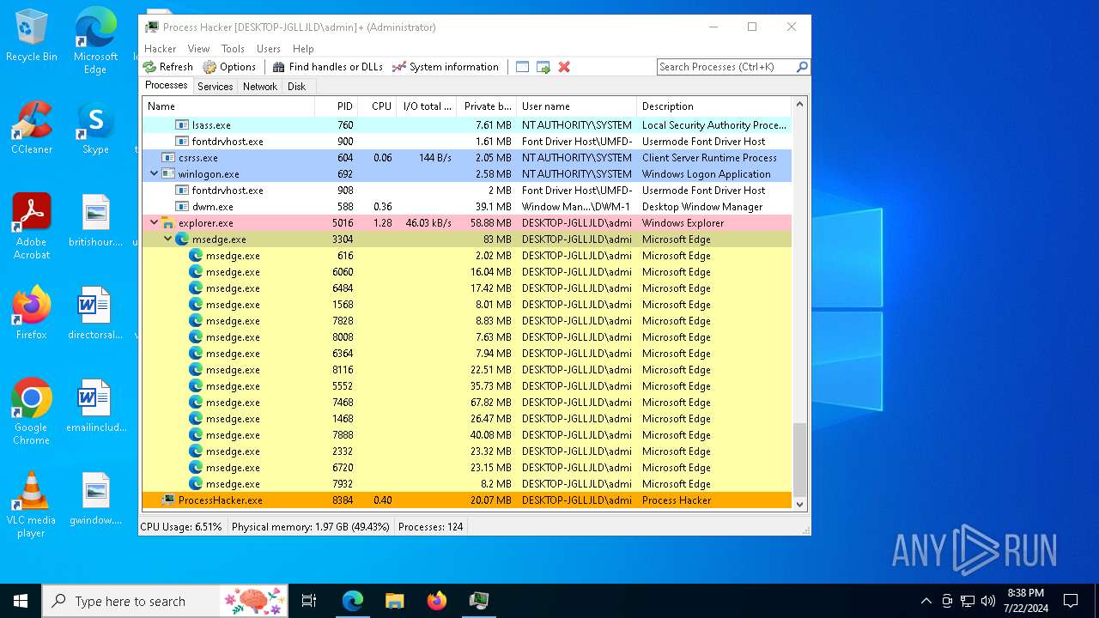Sort by I/O total column header

(426, 106)
